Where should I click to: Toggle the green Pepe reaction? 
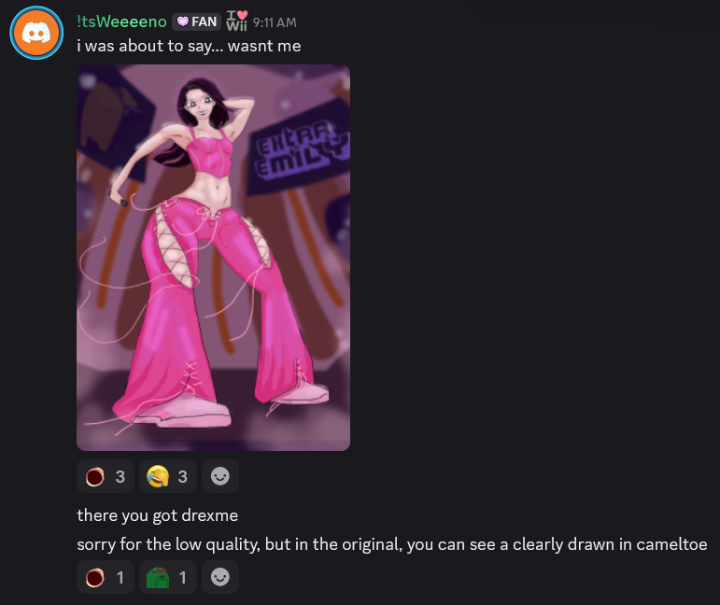(167, 578)
